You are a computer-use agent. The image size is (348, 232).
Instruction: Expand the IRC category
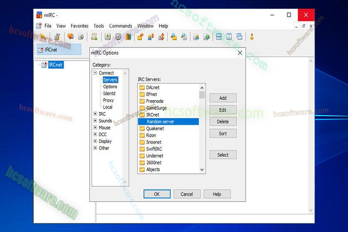click(x=95, y=114)
